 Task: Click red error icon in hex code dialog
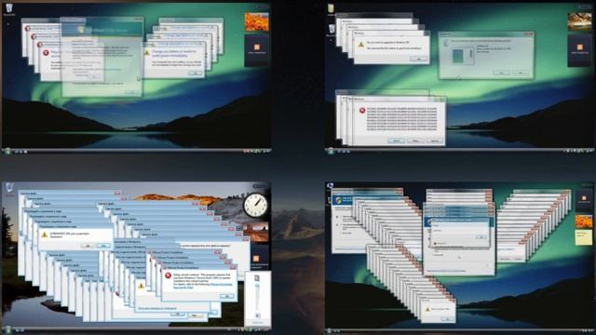point(362,111)
